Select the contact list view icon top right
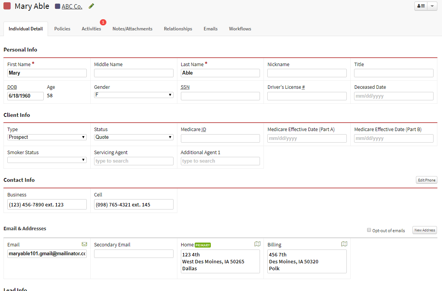This screenshot has width=442, height=291. pos(420,6)
